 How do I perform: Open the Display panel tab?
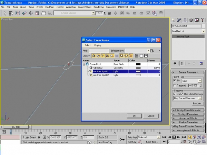[197, 20]
